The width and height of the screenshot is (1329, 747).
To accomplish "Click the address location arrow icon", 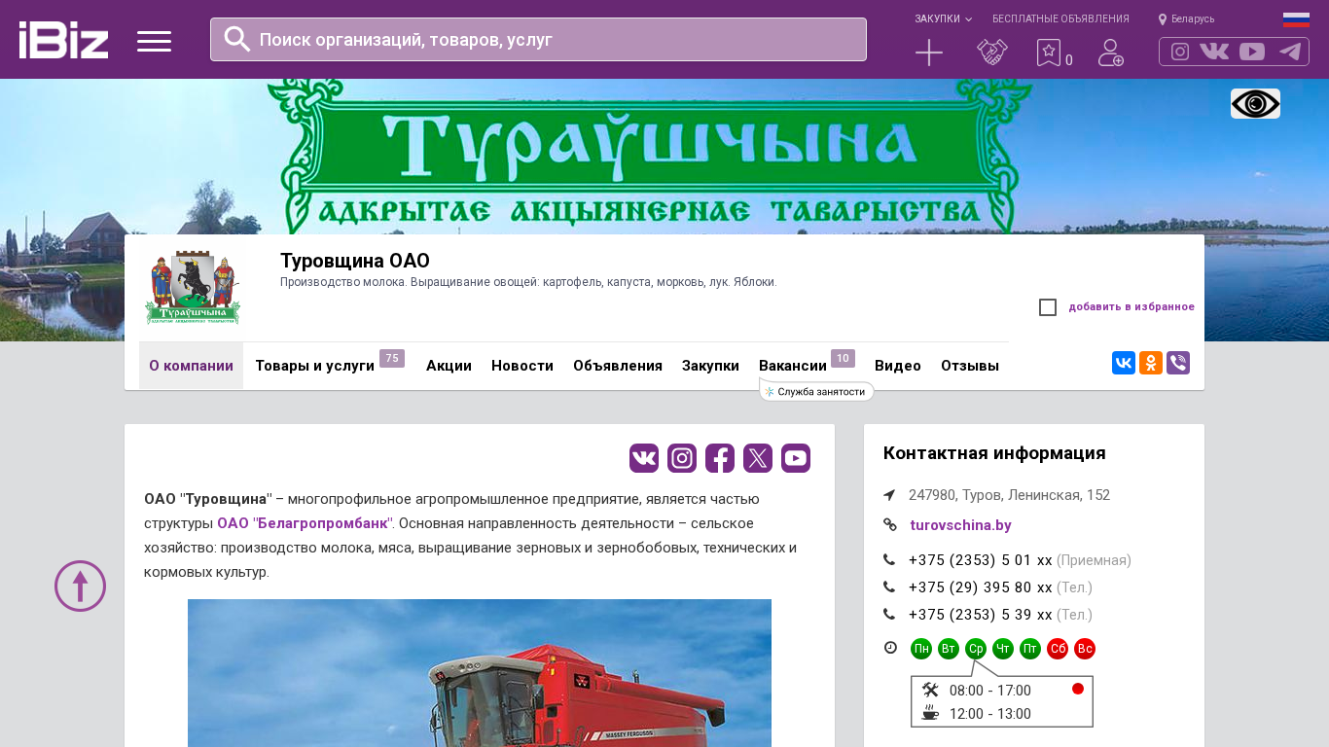I will [889, 495].
